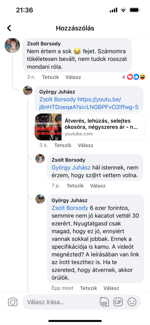Viewport: 150px width, 325px height.
Task: Open György Juhász's avatar beside YouTube link comment
Action: 28,90
